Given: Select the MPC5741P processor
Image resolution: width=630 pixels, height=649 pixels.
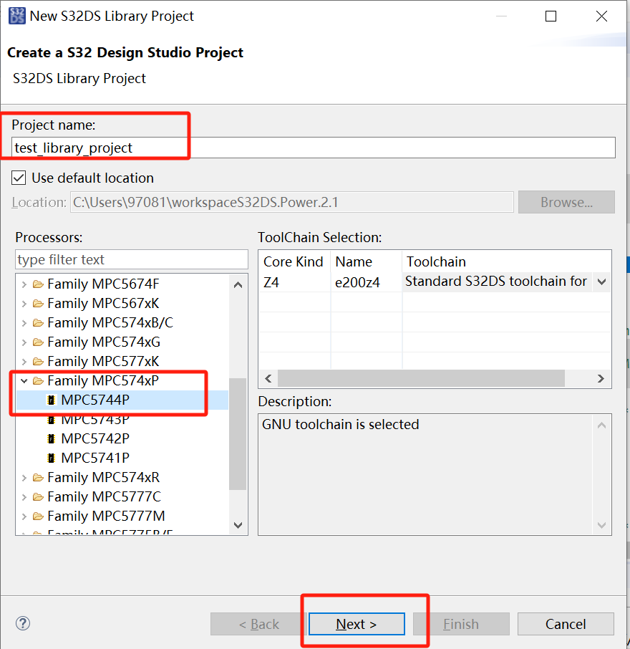Looking at the screenshot, I should point(95,458).
